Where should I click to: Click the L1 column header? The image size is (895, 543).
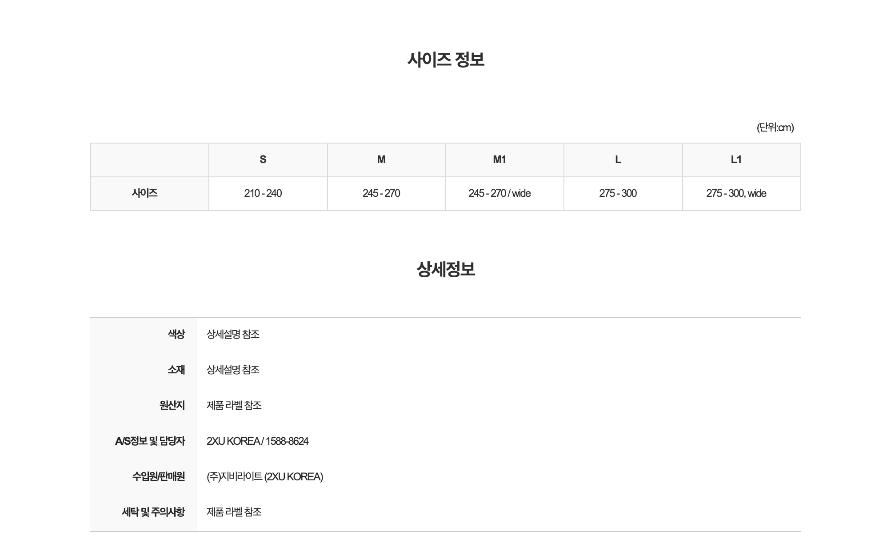tap(736, 160)
